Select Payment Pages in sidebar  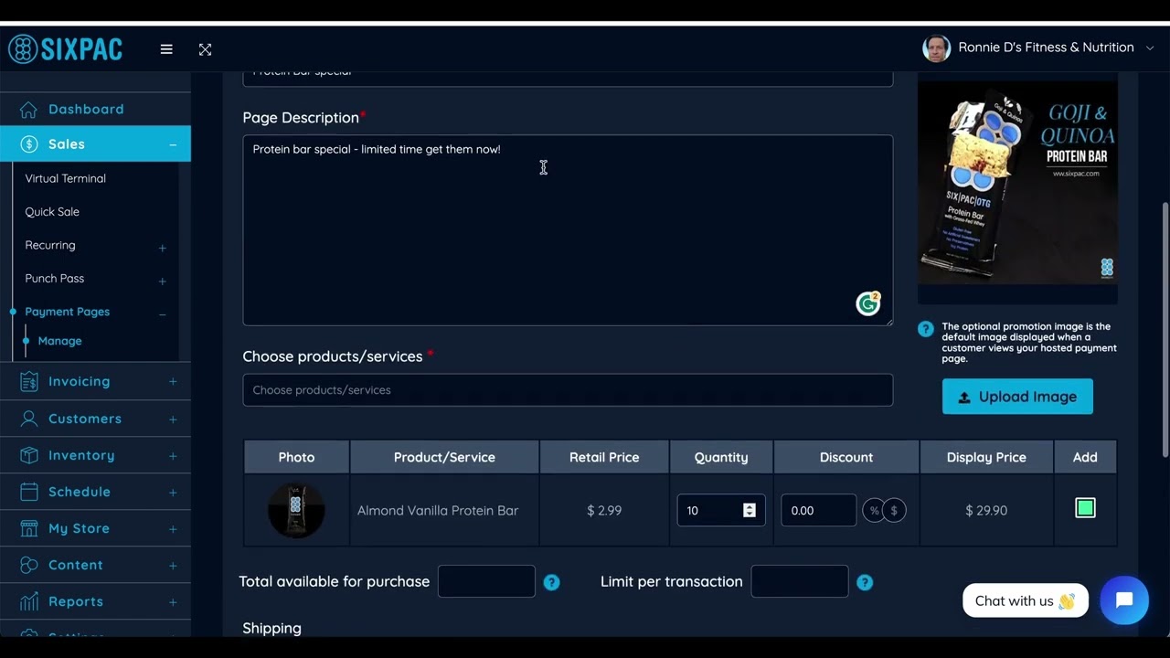[x=67, y=312]
